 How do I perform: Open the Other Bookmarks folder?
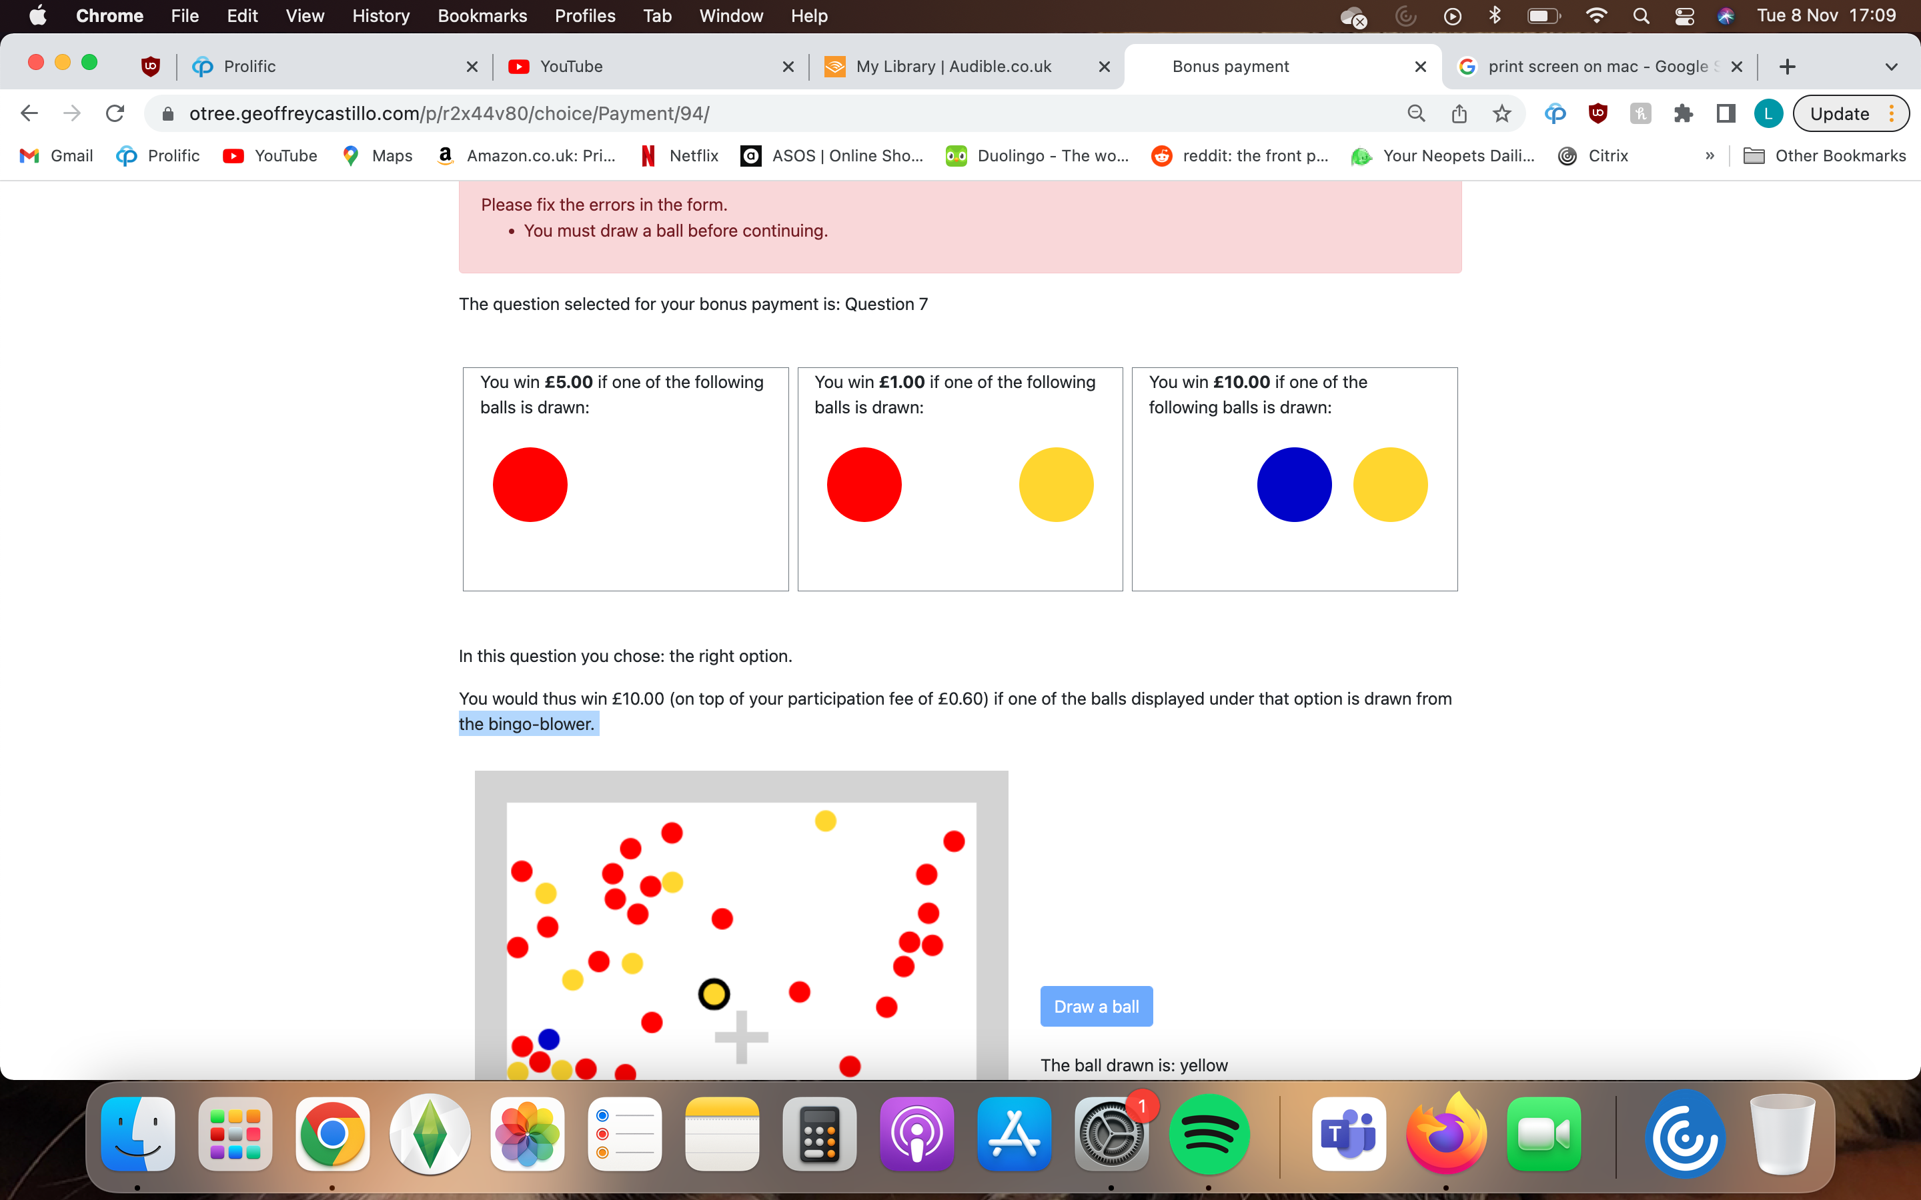1824,155
